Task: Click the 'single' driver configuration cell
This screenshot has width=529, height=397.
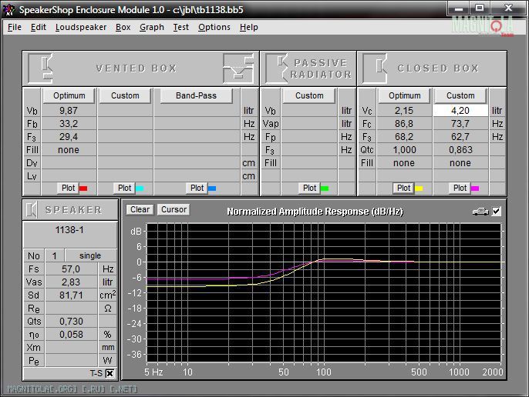Action: tap(90, 256)
